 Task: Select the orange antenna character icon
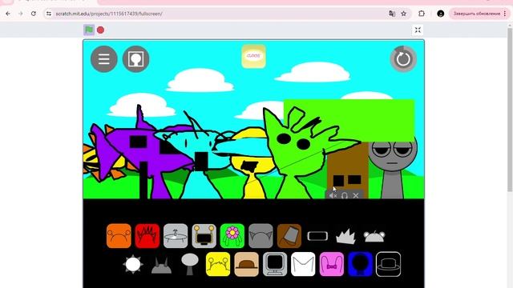(119, 236)
